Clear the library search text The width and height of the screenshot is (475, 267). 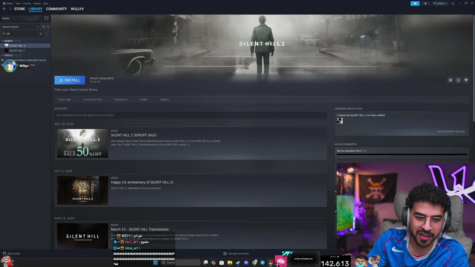[x=41, y=34]
